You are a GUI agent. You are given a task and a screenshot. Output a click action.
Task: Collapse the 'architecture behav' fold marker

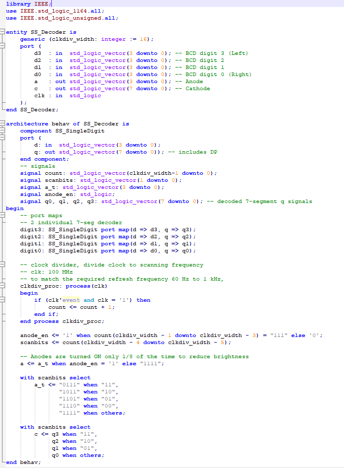point(2,123)
